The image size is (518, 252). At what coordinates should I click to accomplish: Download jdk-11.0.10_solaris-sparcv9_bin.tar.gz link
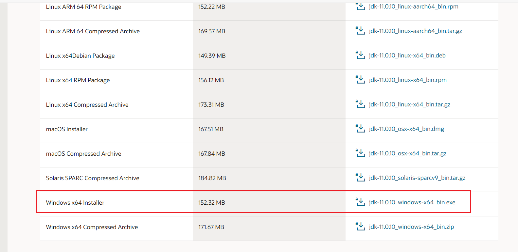point(417,178)
